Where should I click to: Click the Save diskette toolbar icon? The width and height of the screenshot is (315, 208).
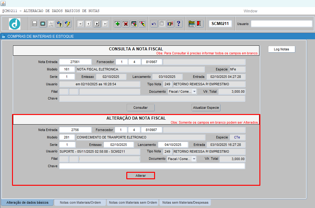(x=35, y=24)
